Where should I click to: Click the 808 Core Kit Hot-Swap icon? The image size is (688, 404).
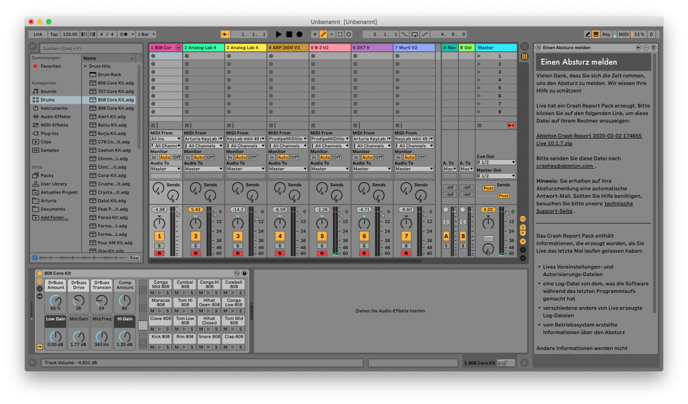pos(237,273)
